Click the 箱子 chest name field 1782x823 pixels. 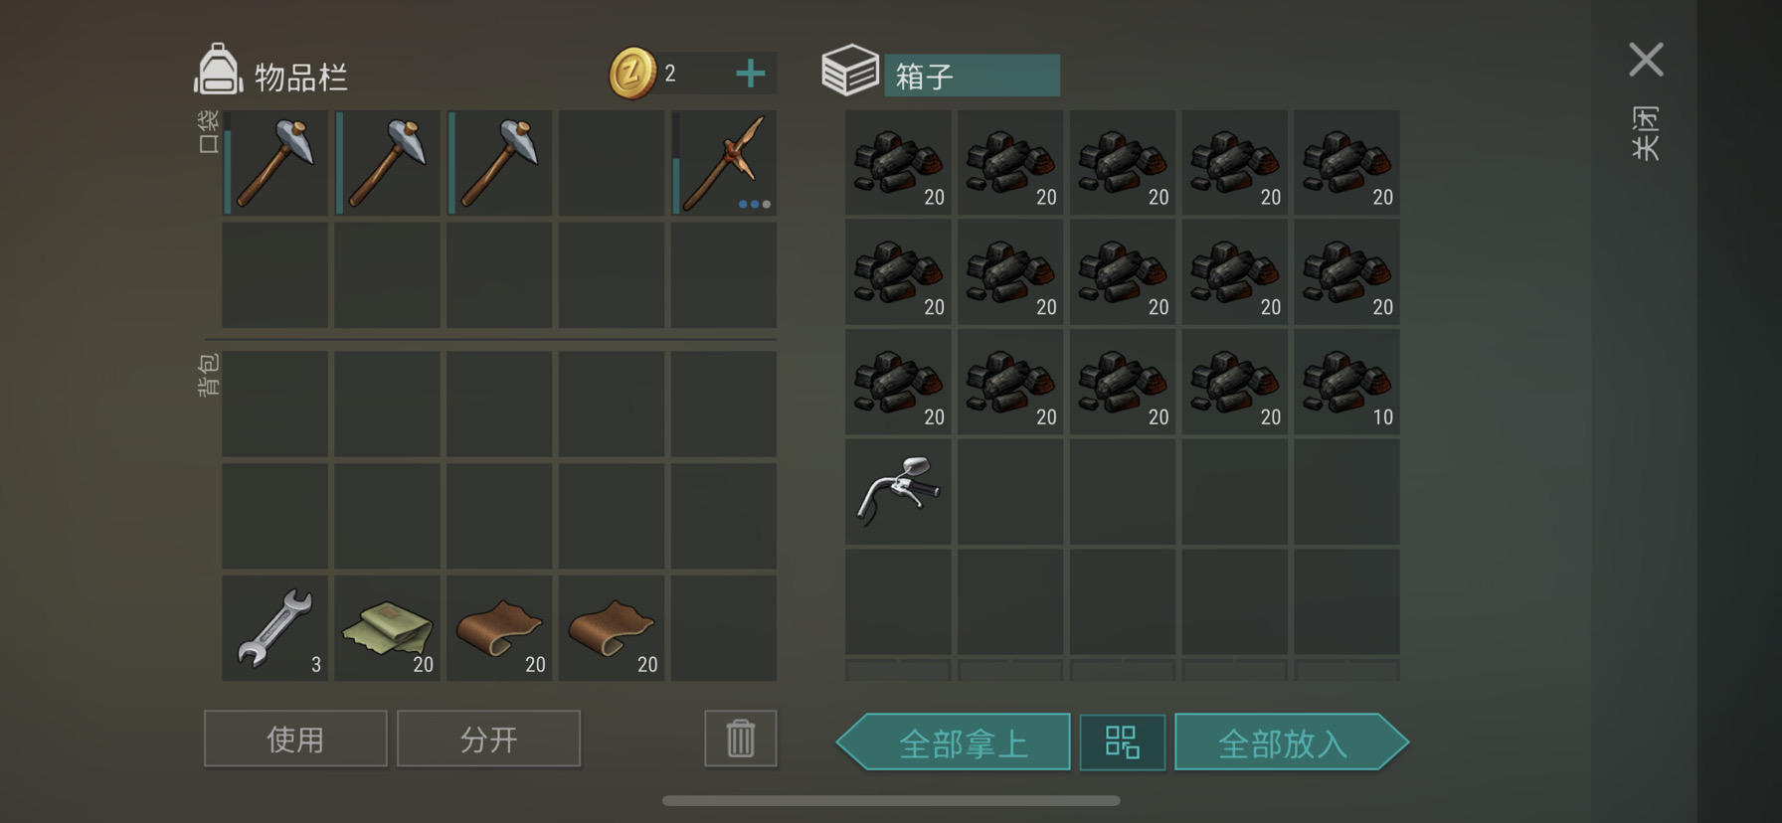pyautogui.click(x=972, y=76)
